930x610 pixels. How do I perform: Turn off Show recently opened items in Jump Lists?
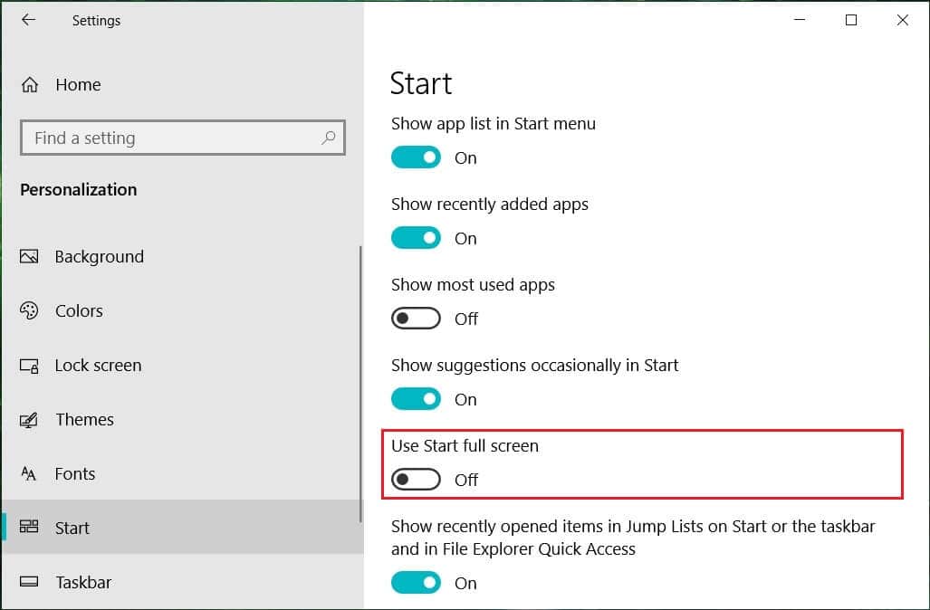[x=416, y=582]
